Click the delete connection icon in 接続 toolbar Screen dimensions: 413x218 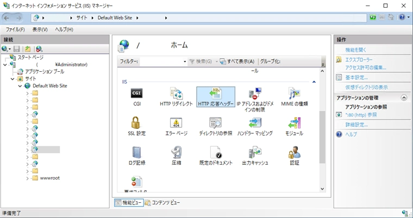(39, 49)
